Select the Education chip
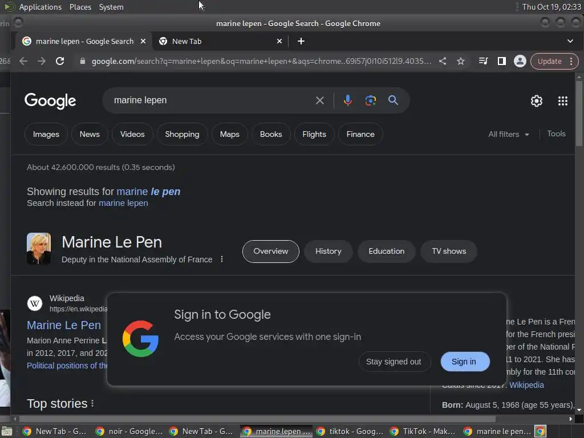The image size is (584, 438). point(386,252)
